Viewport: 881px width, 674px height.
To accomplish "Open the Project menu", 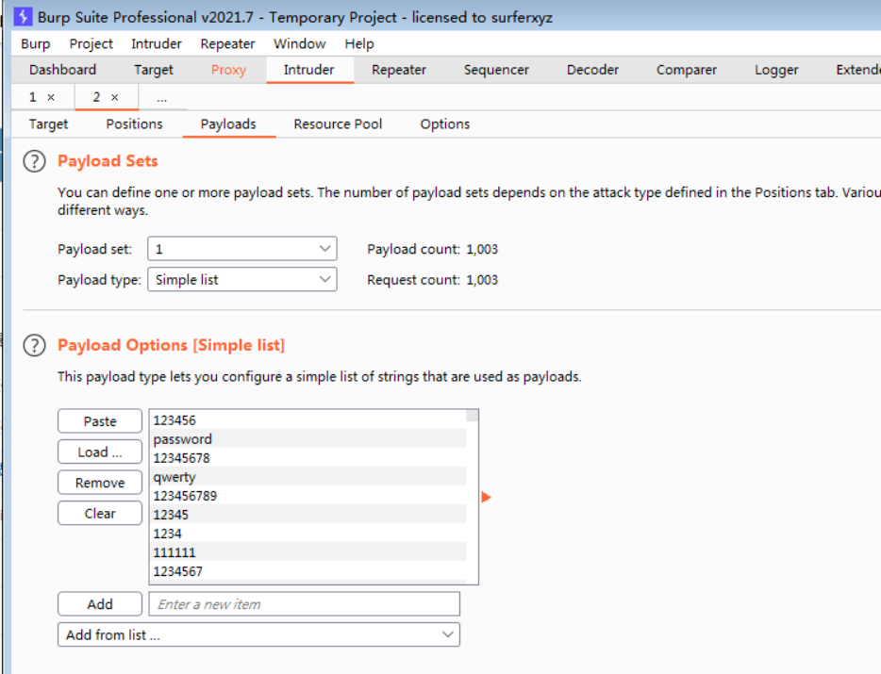I will click(91, 43).
